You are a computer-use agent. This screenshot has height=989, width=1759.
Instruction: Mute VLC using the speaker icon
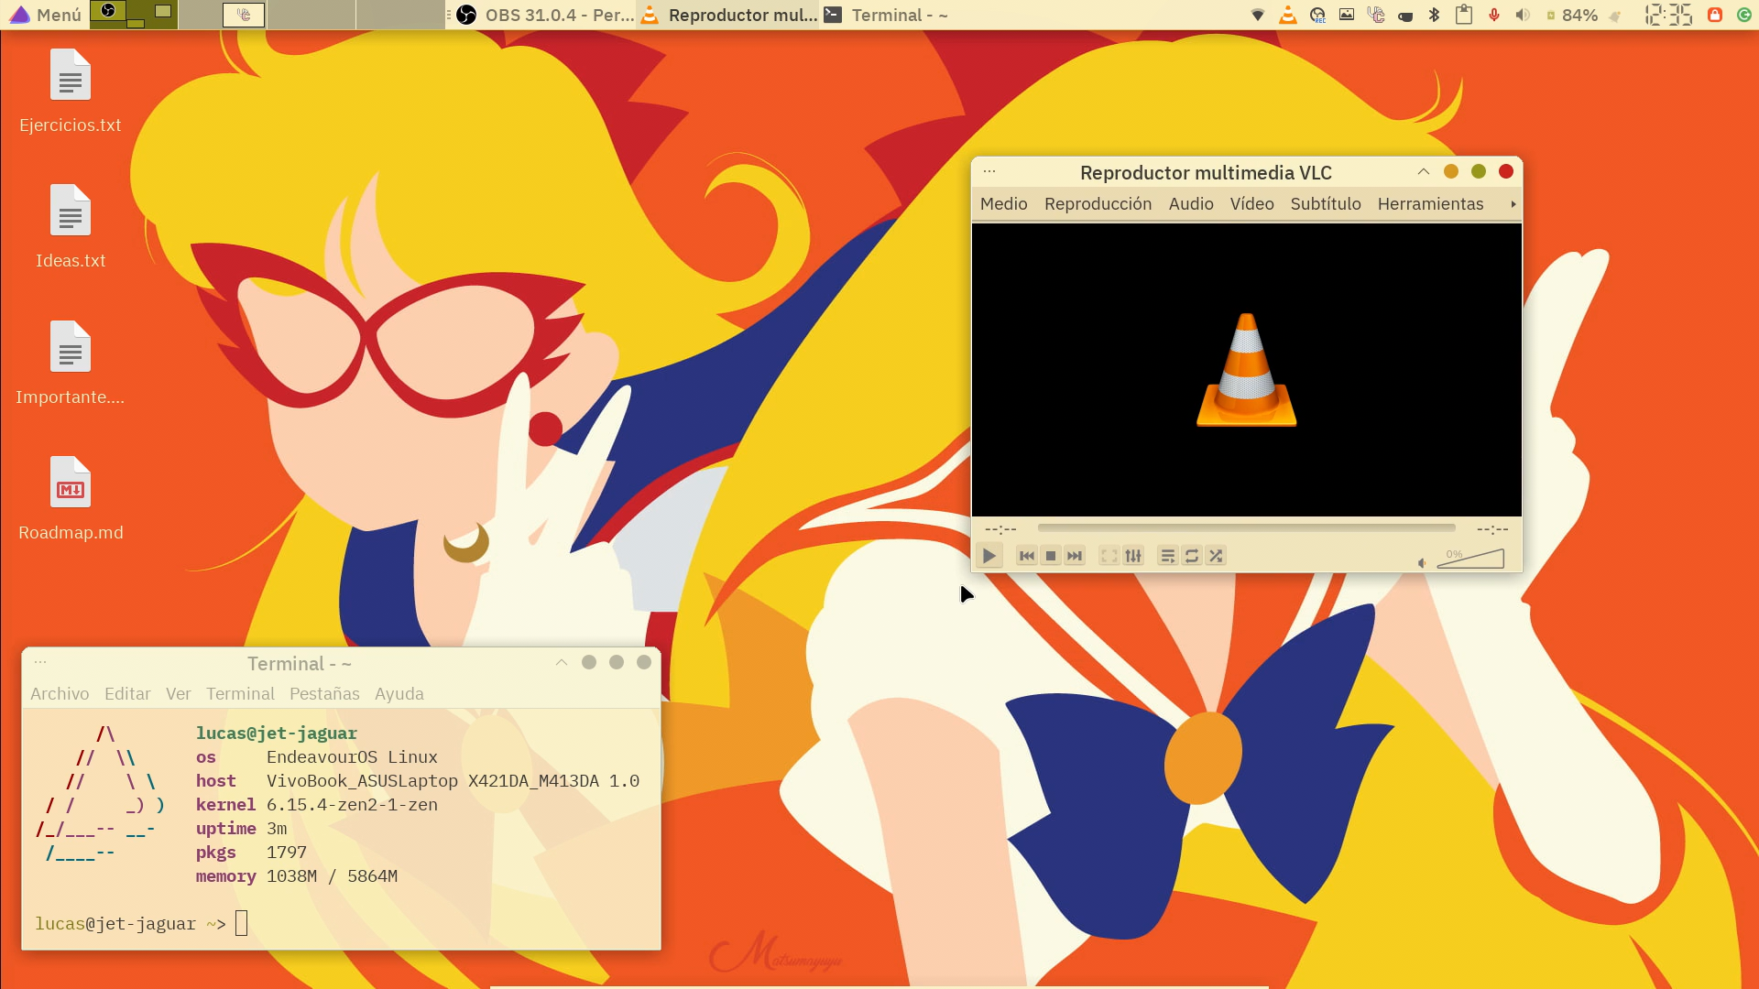pyautogui.click(x=1422, y=562)
